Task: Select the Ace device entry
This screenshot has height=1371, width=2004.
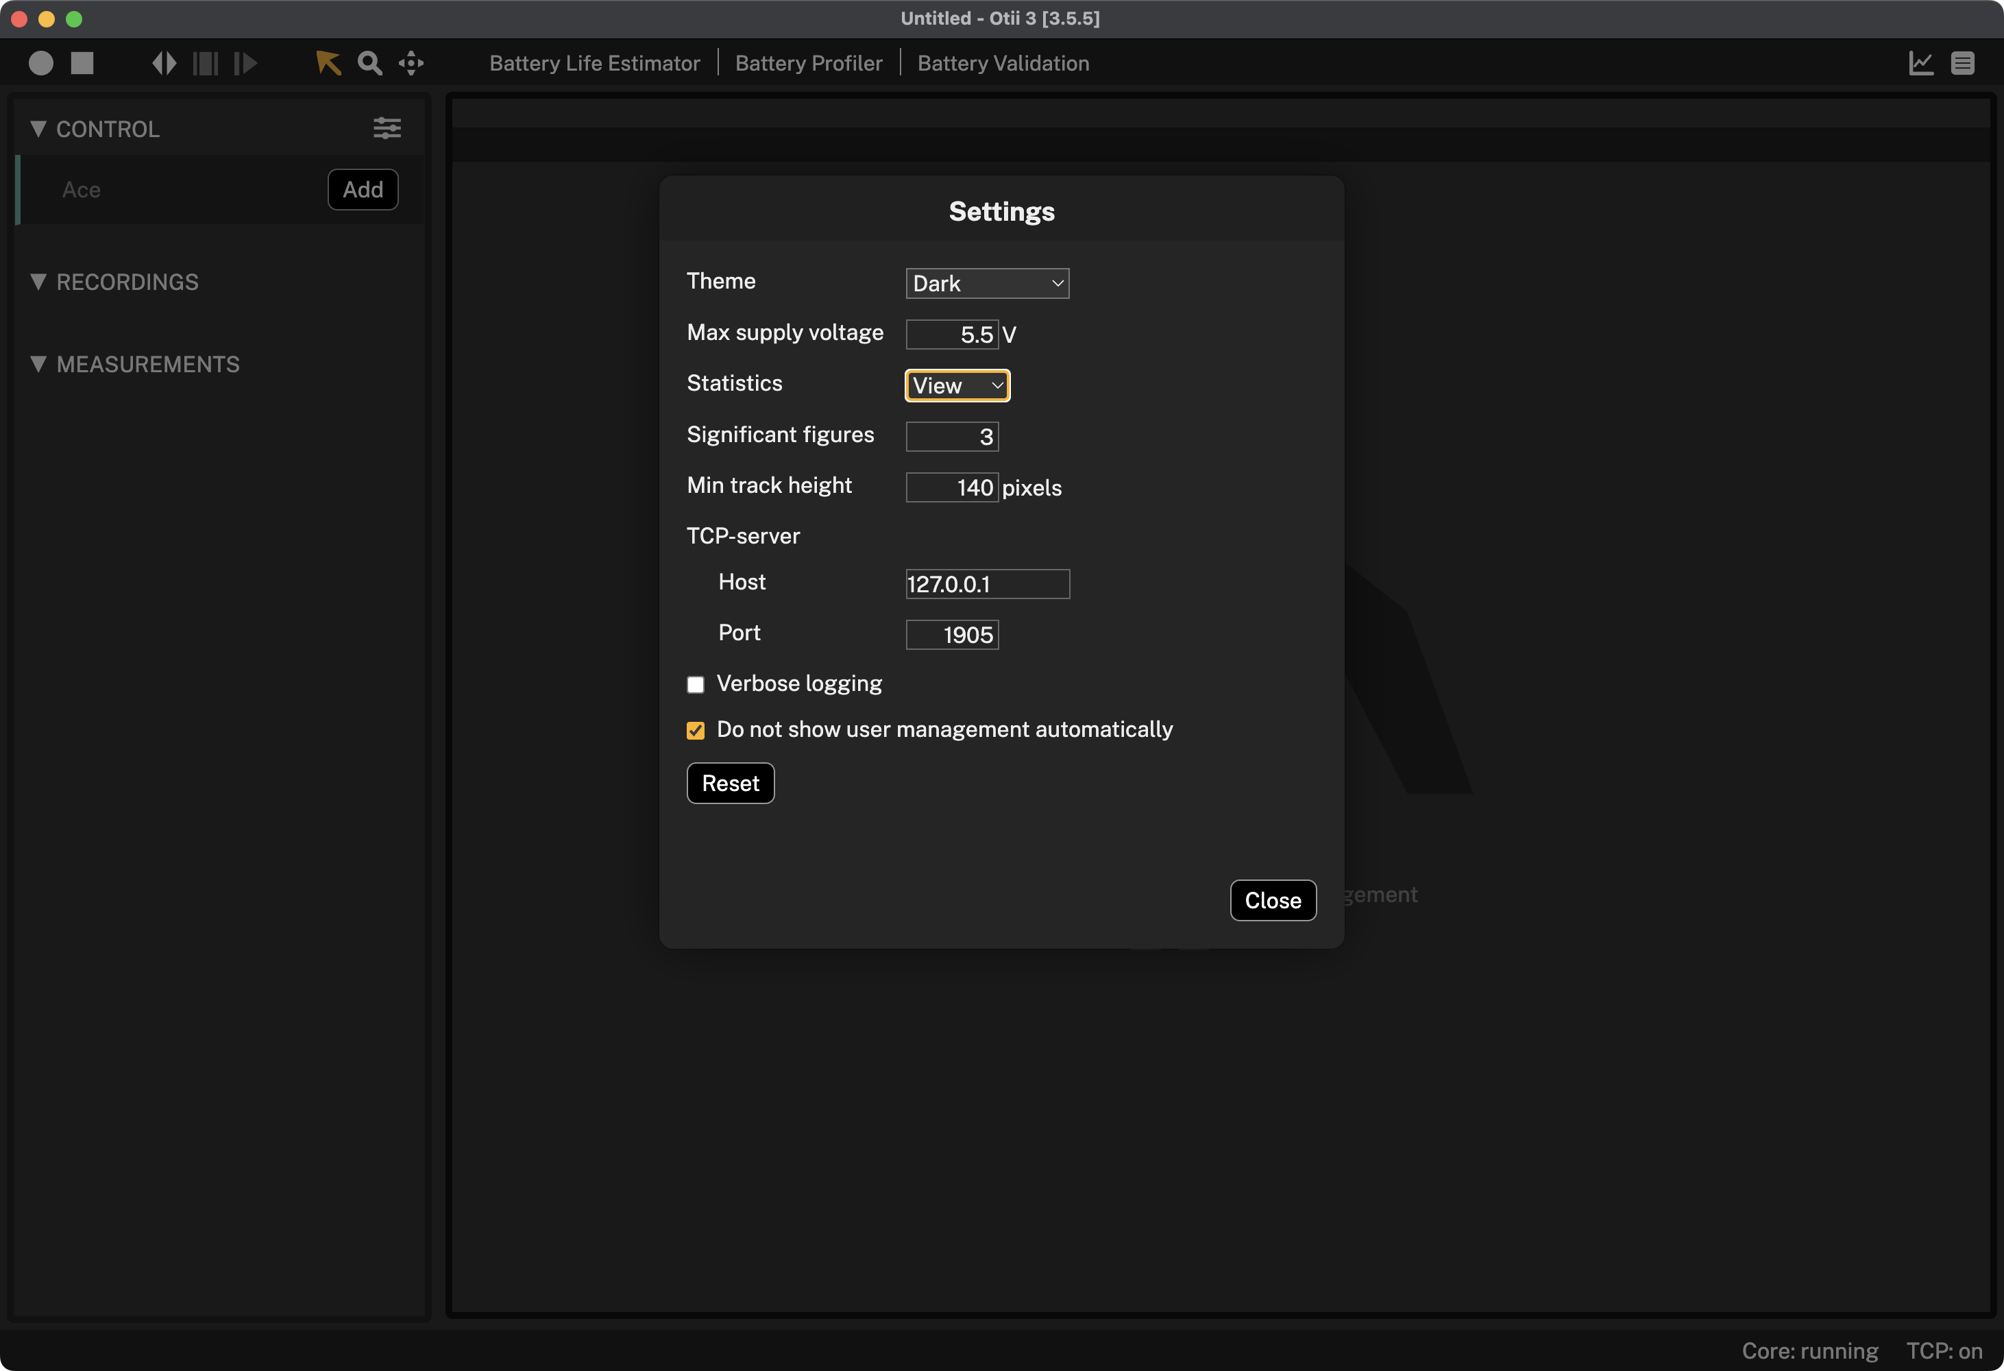Action: [81, 190]
